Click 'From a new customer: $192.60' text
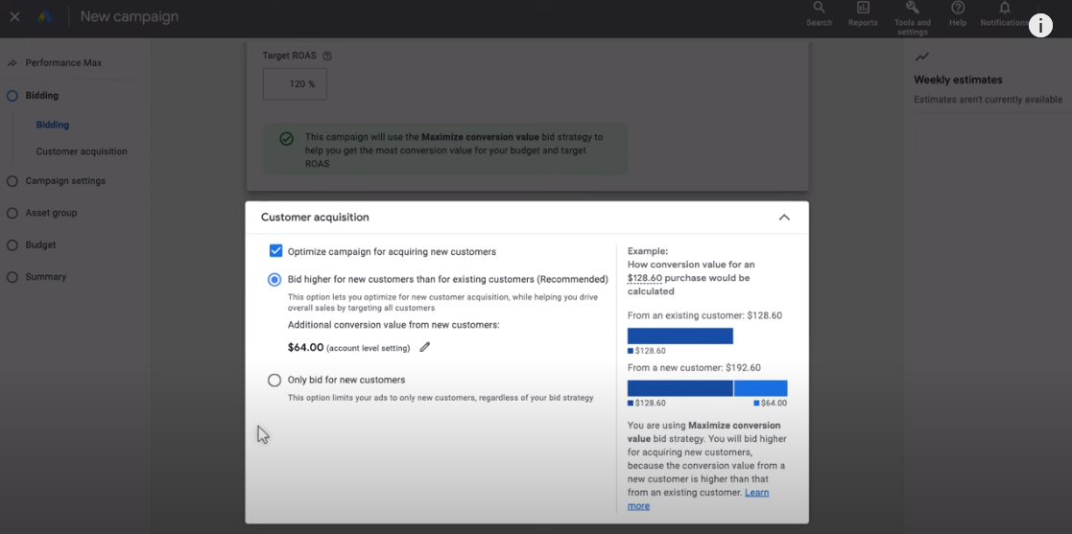 [x=695, y=367]
